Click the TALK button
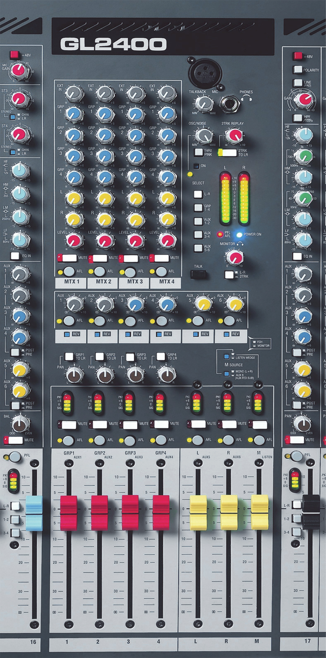This screenshot has width=326, height=658. [198, 275]
